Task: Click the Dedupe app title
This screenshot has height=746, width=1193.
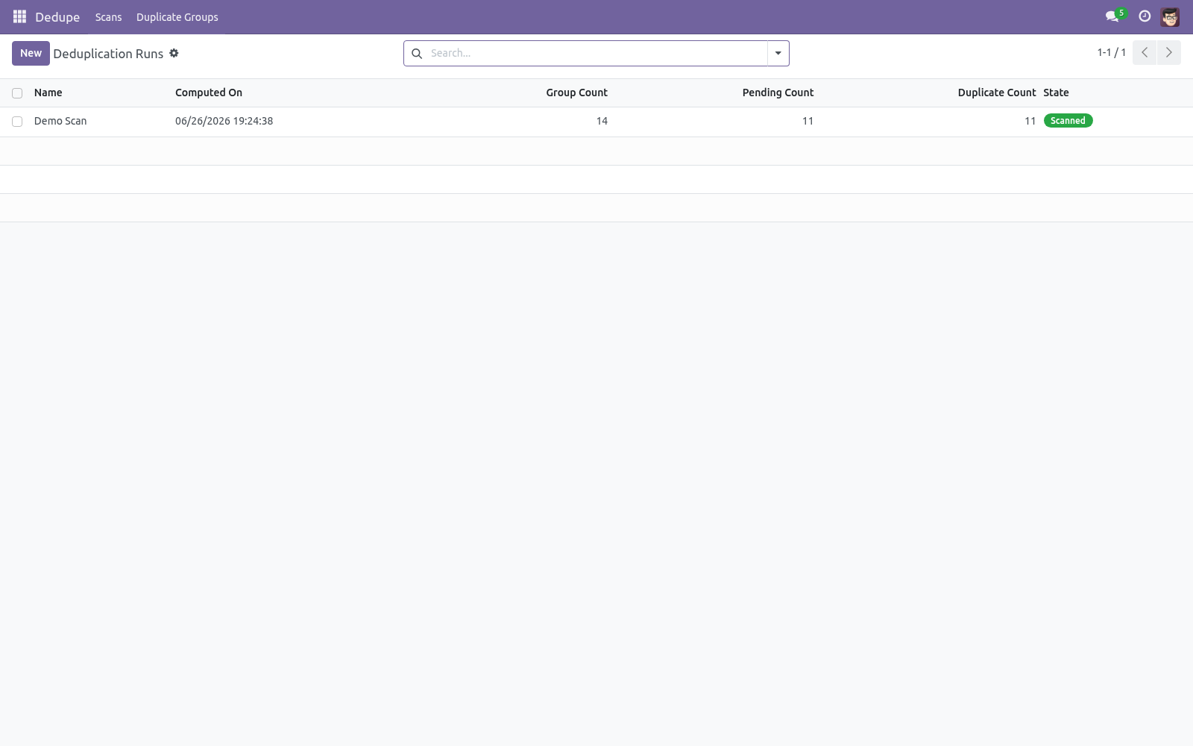Action: click(x=57, y=16)
